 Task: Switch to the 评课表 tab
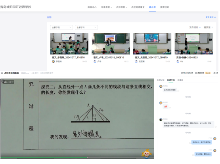click(x=180, y=80)
